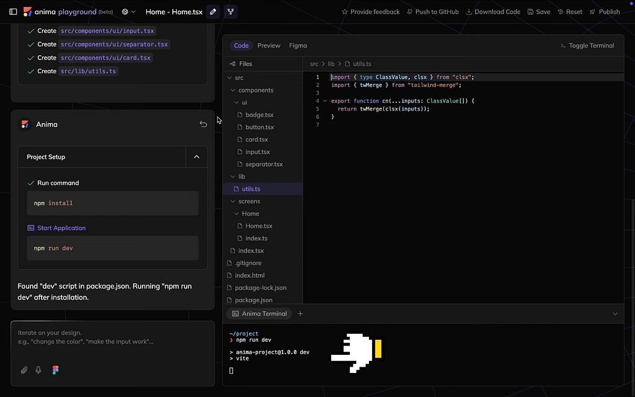
Task: Switch to the Figma tab
Action: [298, 45]
